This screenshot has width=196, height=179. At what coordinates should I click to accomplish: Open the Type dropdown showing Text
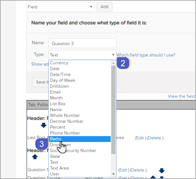click(x=82, y=55)
